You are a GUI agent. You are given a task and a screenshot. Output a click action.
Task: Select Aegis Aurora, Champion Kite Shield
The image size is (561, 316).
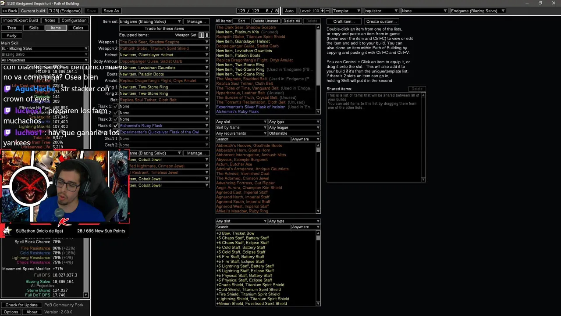(x=249, y=188)
